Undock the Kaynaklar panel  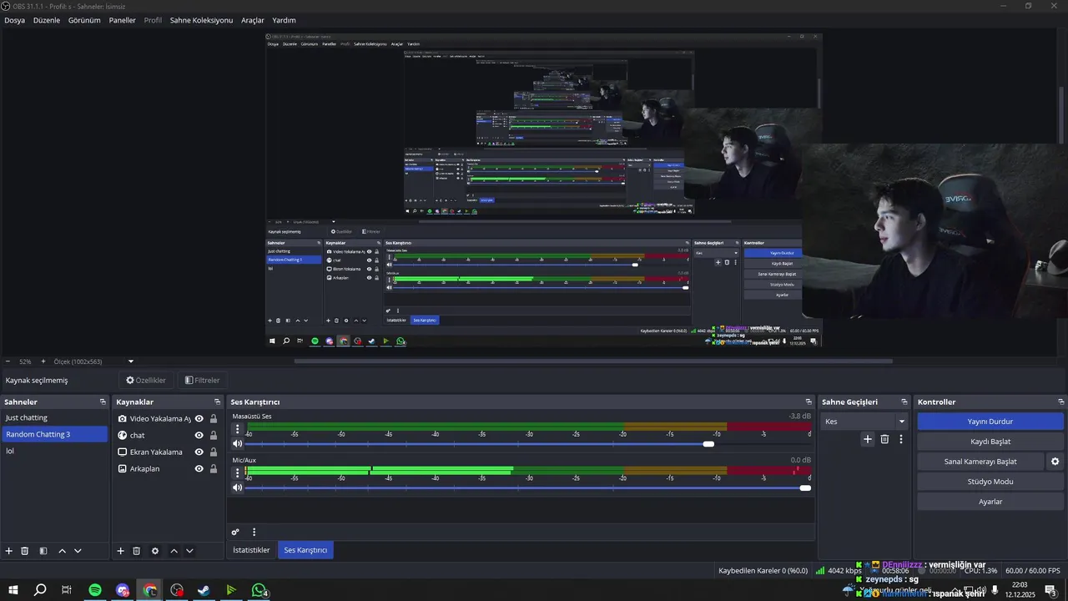[x=217, y=402]
